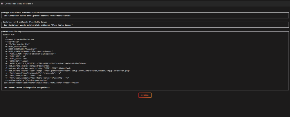Viewport: 290px width, 117px height.
Task: Click 'Der Container wurde erfolgreich entfernt' message
Action: 38,25
